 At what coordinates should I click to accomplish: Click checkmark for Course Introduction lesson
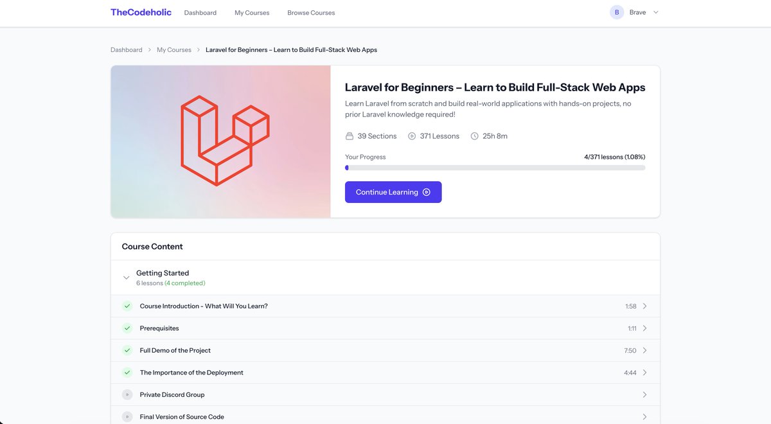(x=127, y=306)
